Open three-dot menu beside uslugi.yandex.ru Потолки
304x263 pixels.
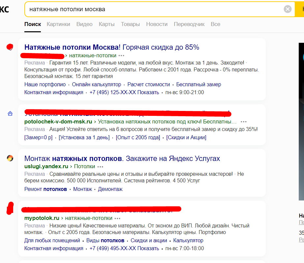click(100, 167)
